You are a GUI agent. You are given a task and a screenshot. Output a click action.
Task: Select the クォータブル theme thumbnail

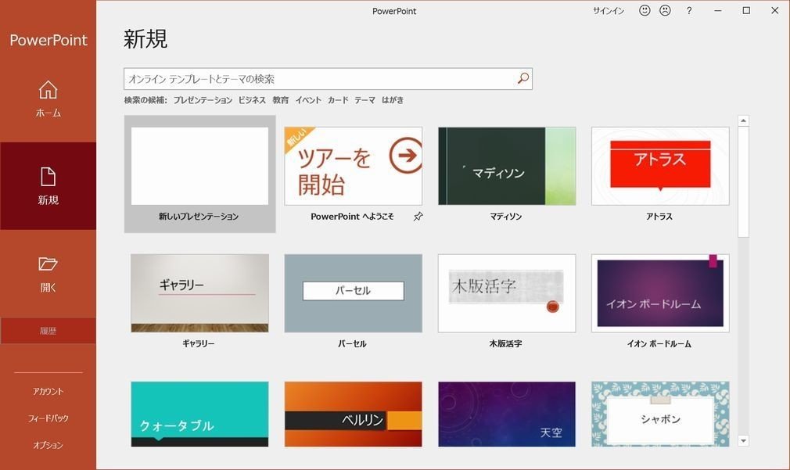199,414
